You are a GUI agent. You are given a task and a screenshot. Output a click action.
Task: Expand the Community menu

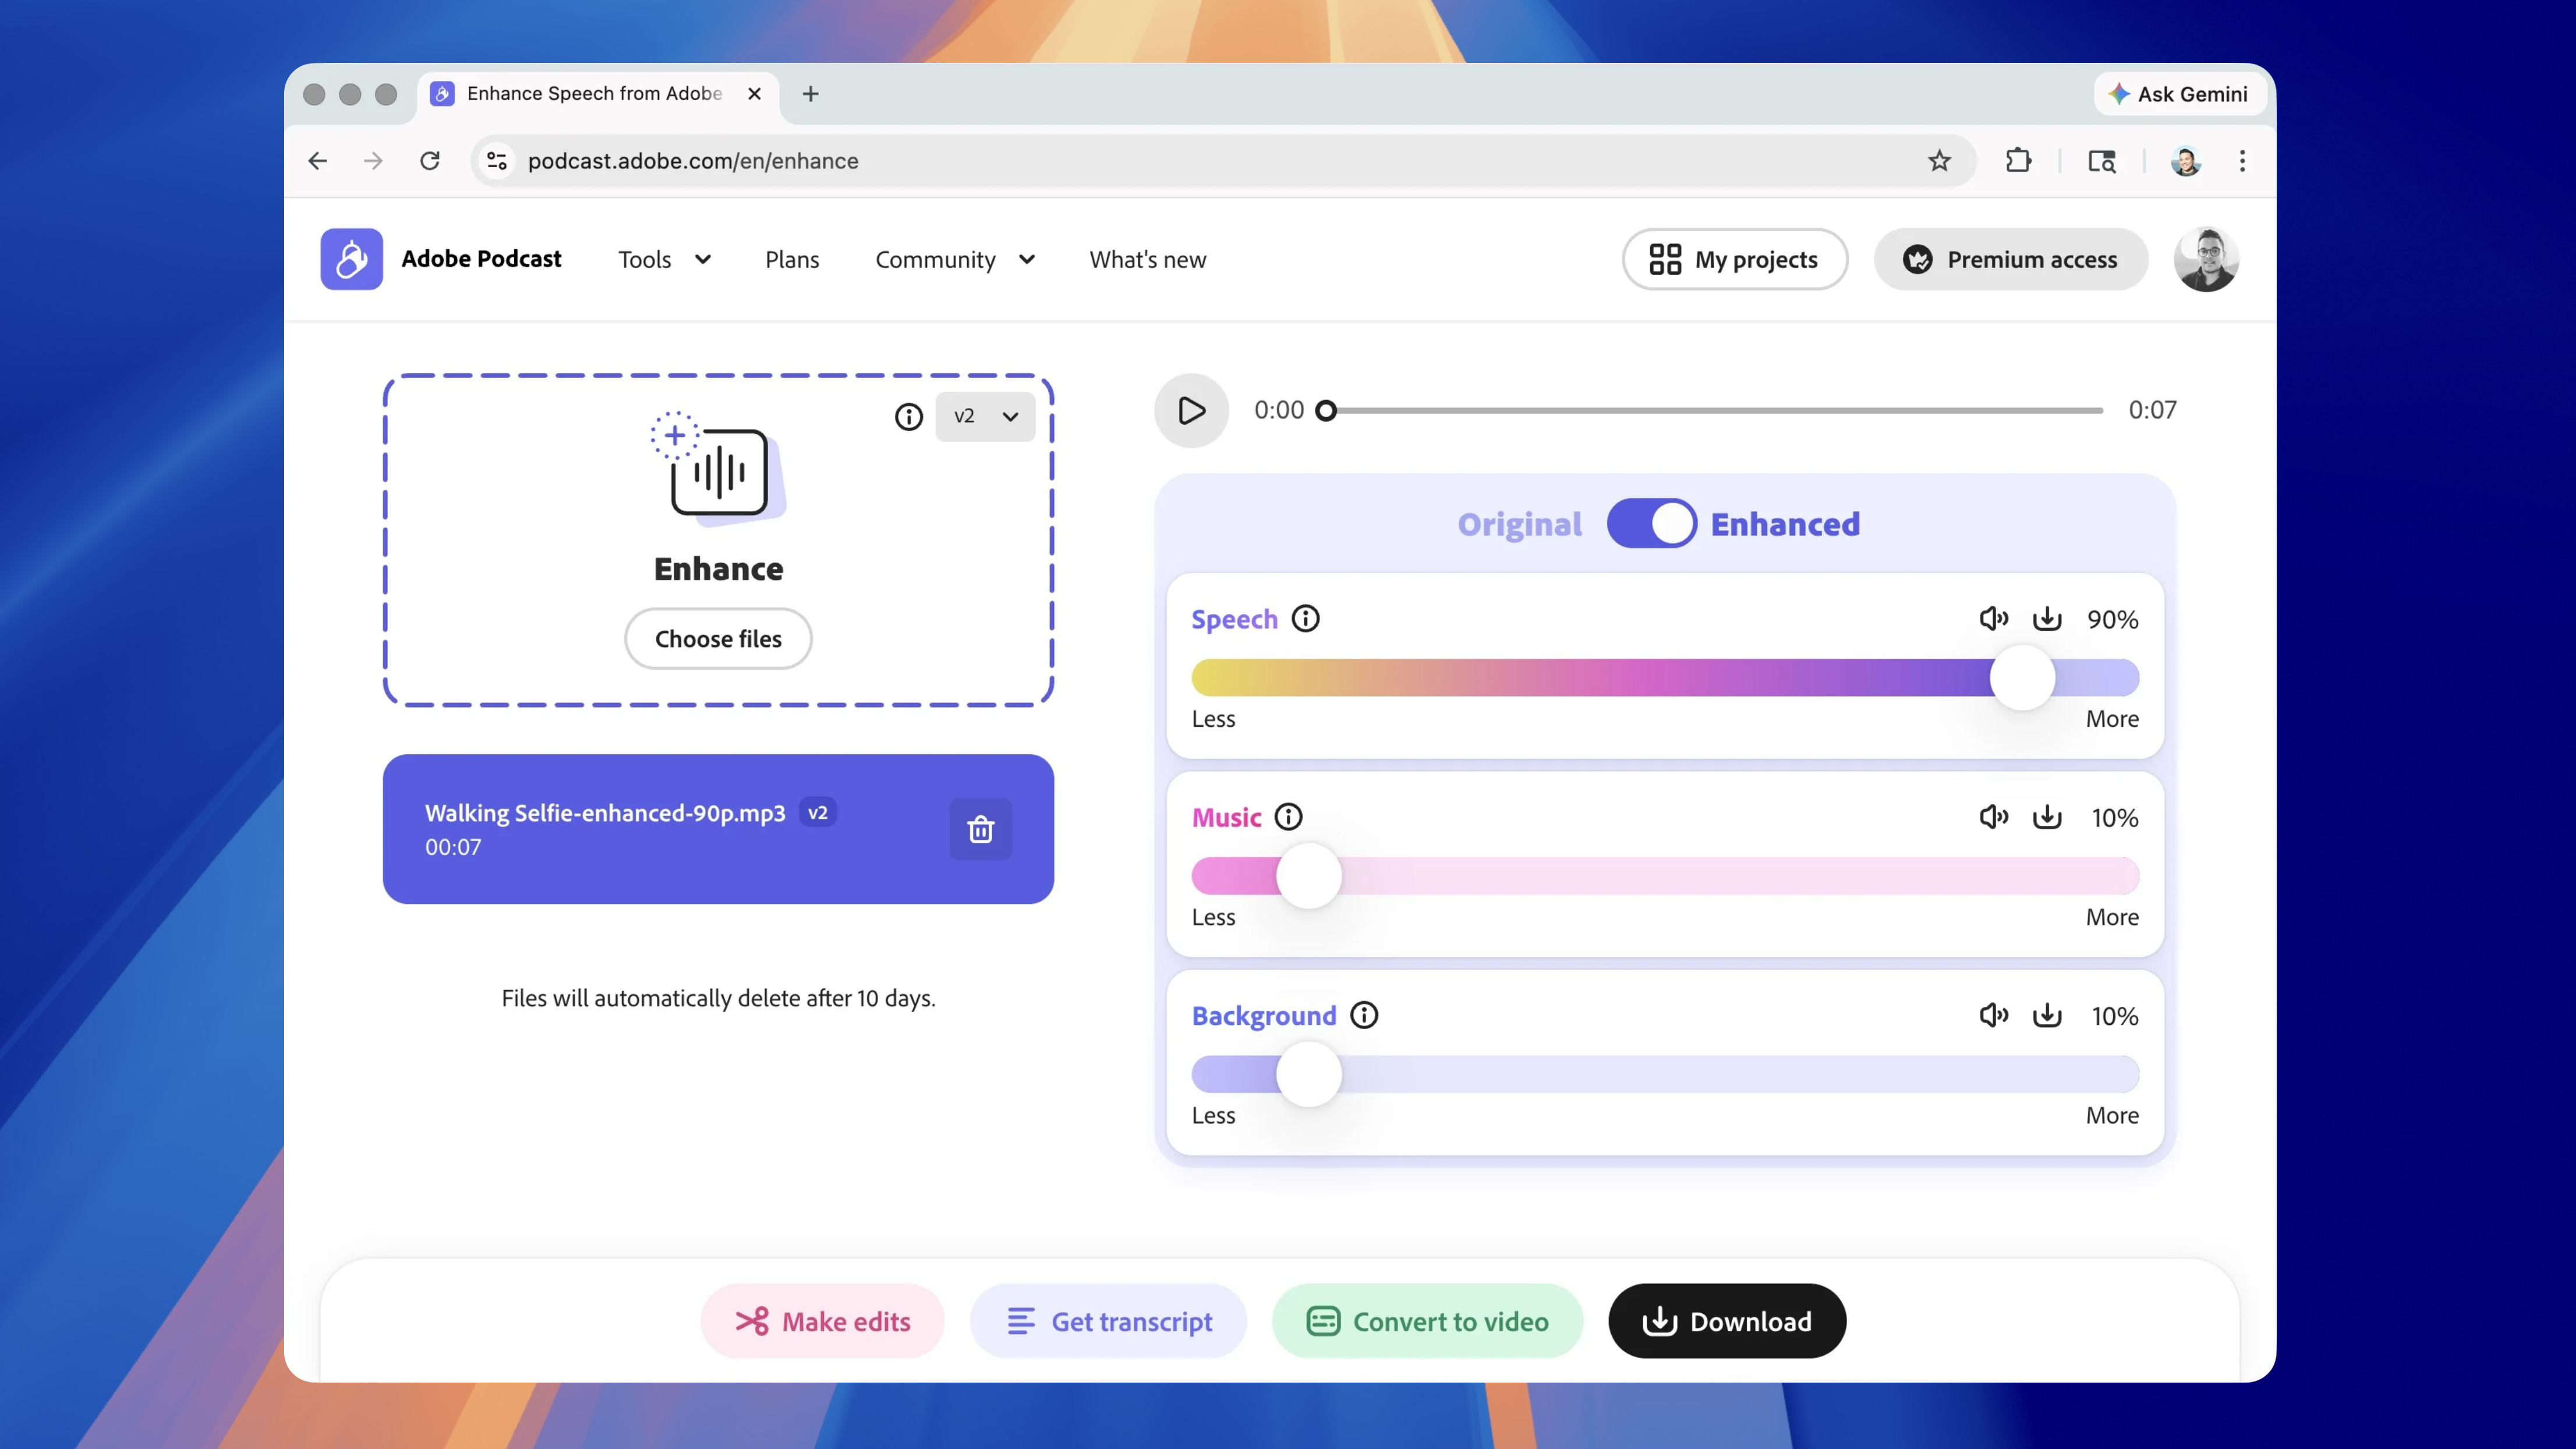click(955, 260)
